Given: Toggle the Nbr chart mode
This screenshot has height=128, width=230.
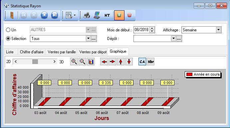Looking at the screenshot, I should click(151, 62).
